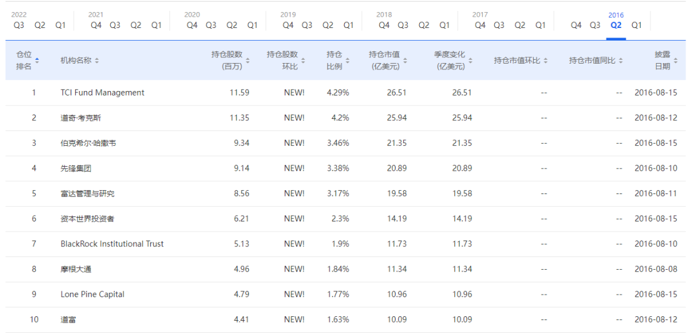Switch to 2021 Q4 quarter tab
Image resolution: width=688 pixels, height=336 pixels.
click(x=96, y=25)
